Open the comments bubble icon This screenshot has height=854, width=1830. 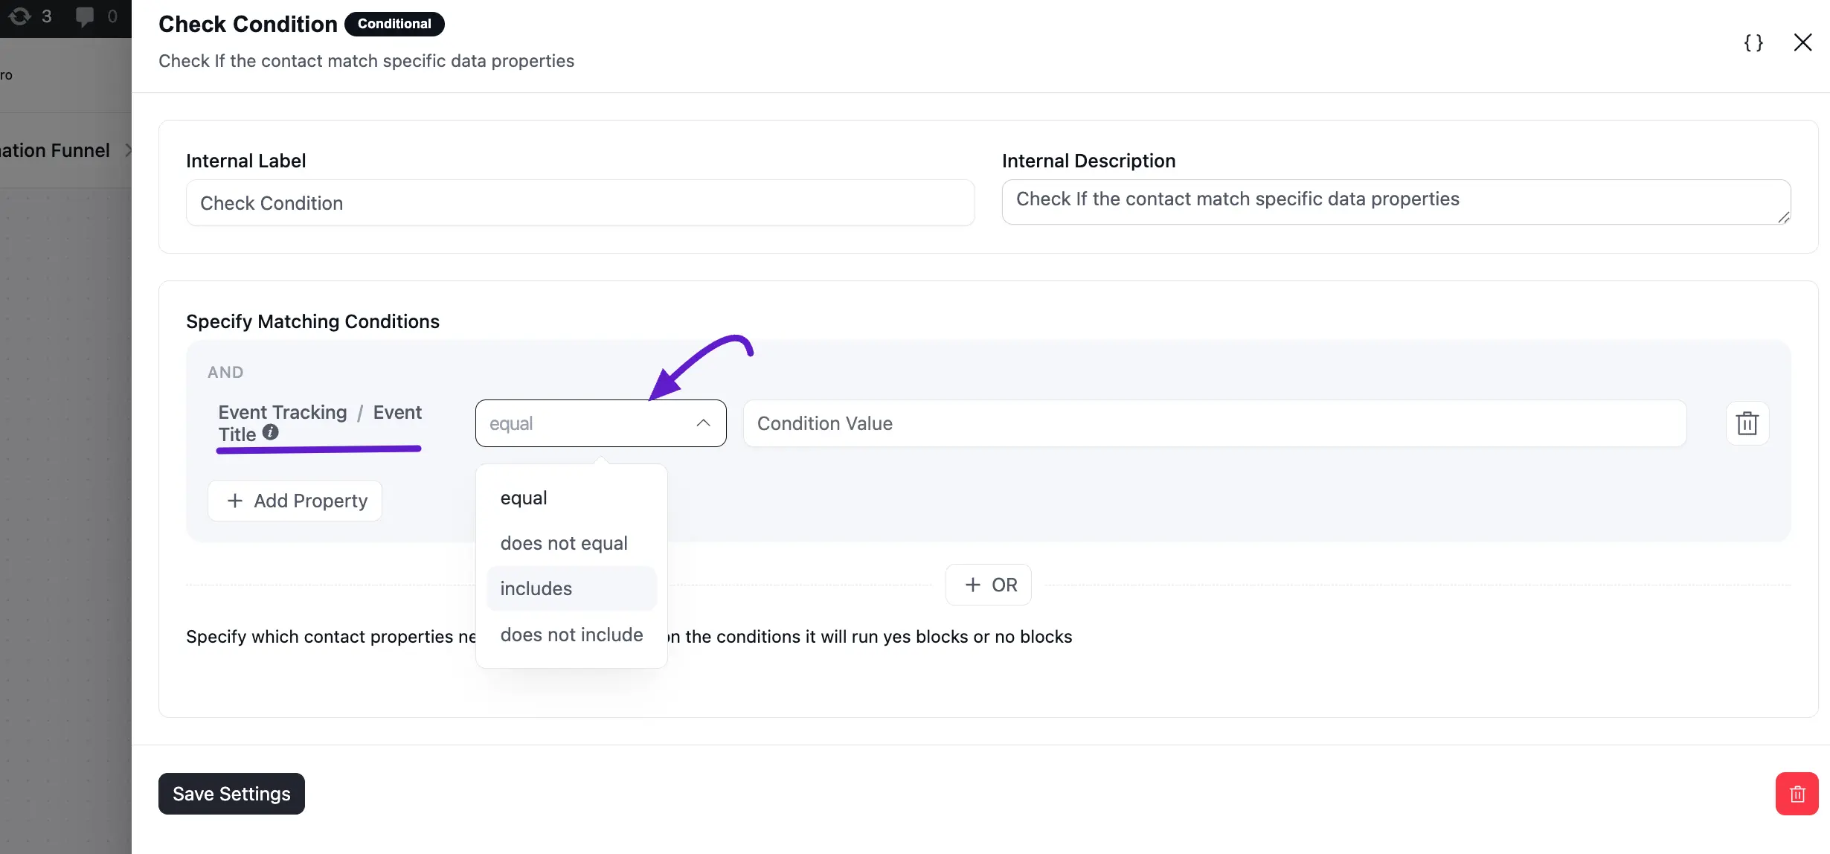pyautogui.click(x=85, y=16)
